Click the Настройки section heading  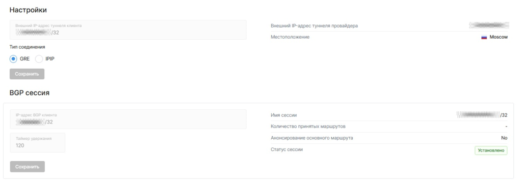(x=28, y=10)
